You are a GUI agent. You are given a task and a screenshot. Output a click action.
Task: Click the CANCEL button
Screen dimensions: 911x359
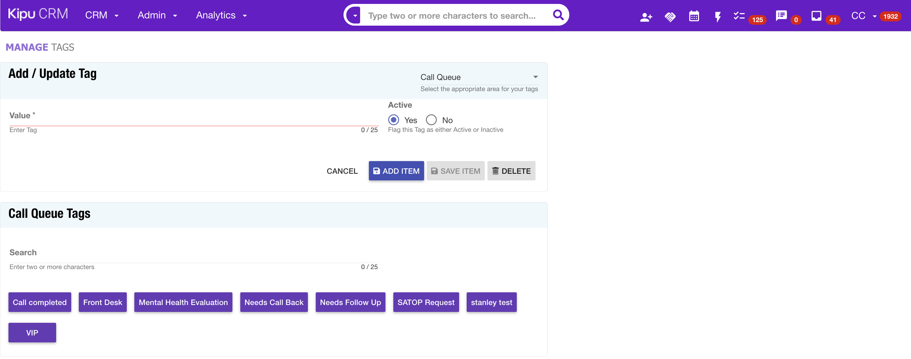point(342,171)
